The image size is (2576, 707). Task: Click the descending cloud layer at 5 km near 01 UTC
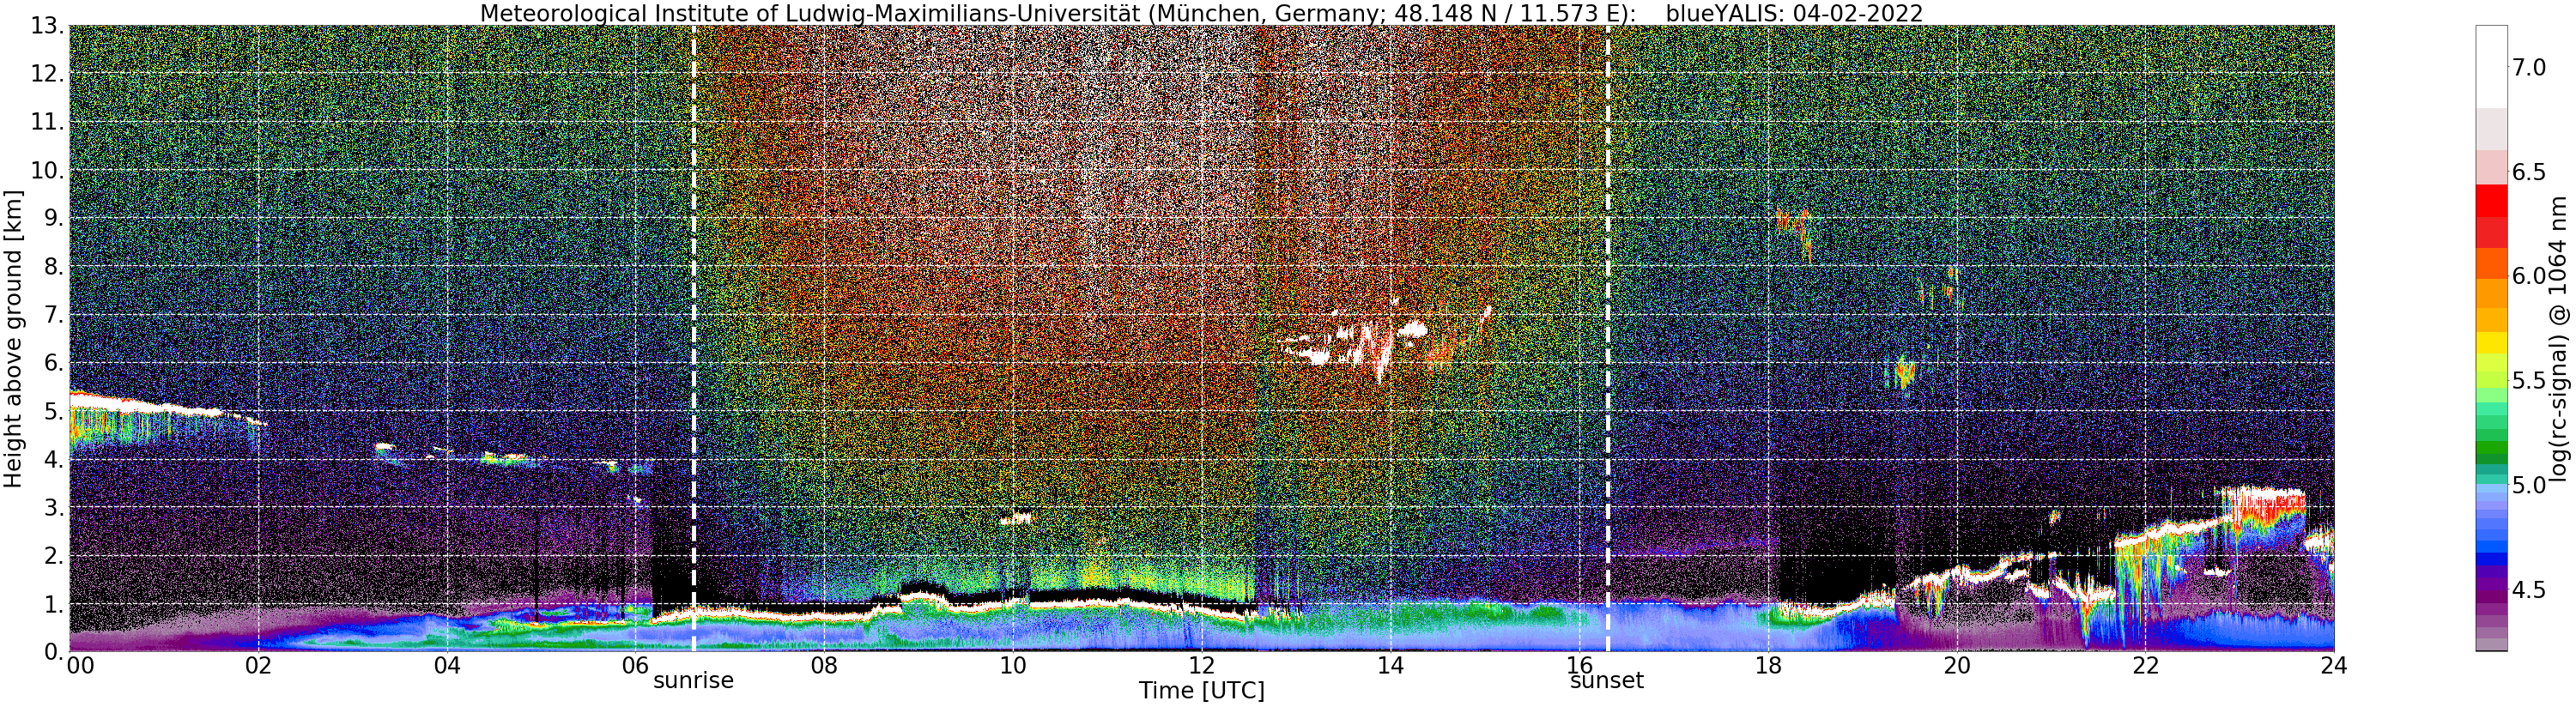(x=160, y=406)
